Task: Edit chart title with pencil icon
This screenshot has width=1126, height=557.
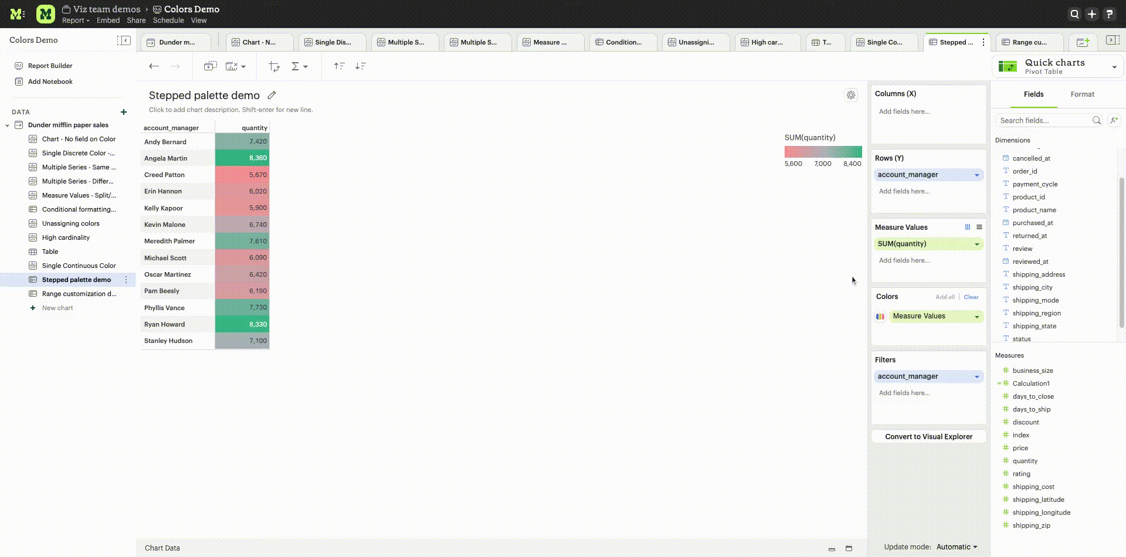Action: point(272,96)
